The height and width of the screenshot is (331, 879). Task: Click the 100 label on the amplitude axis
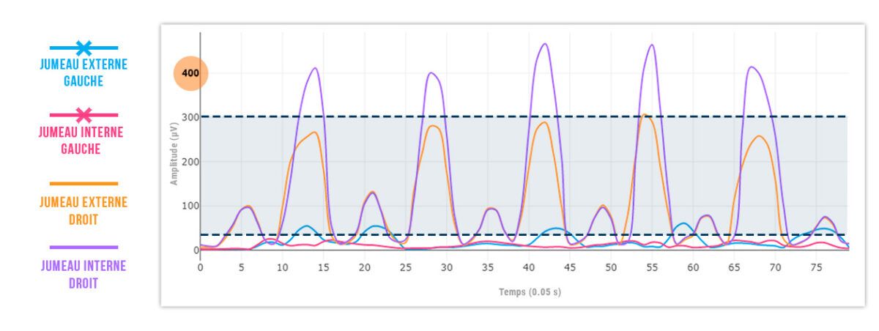[x=188, y=206]
